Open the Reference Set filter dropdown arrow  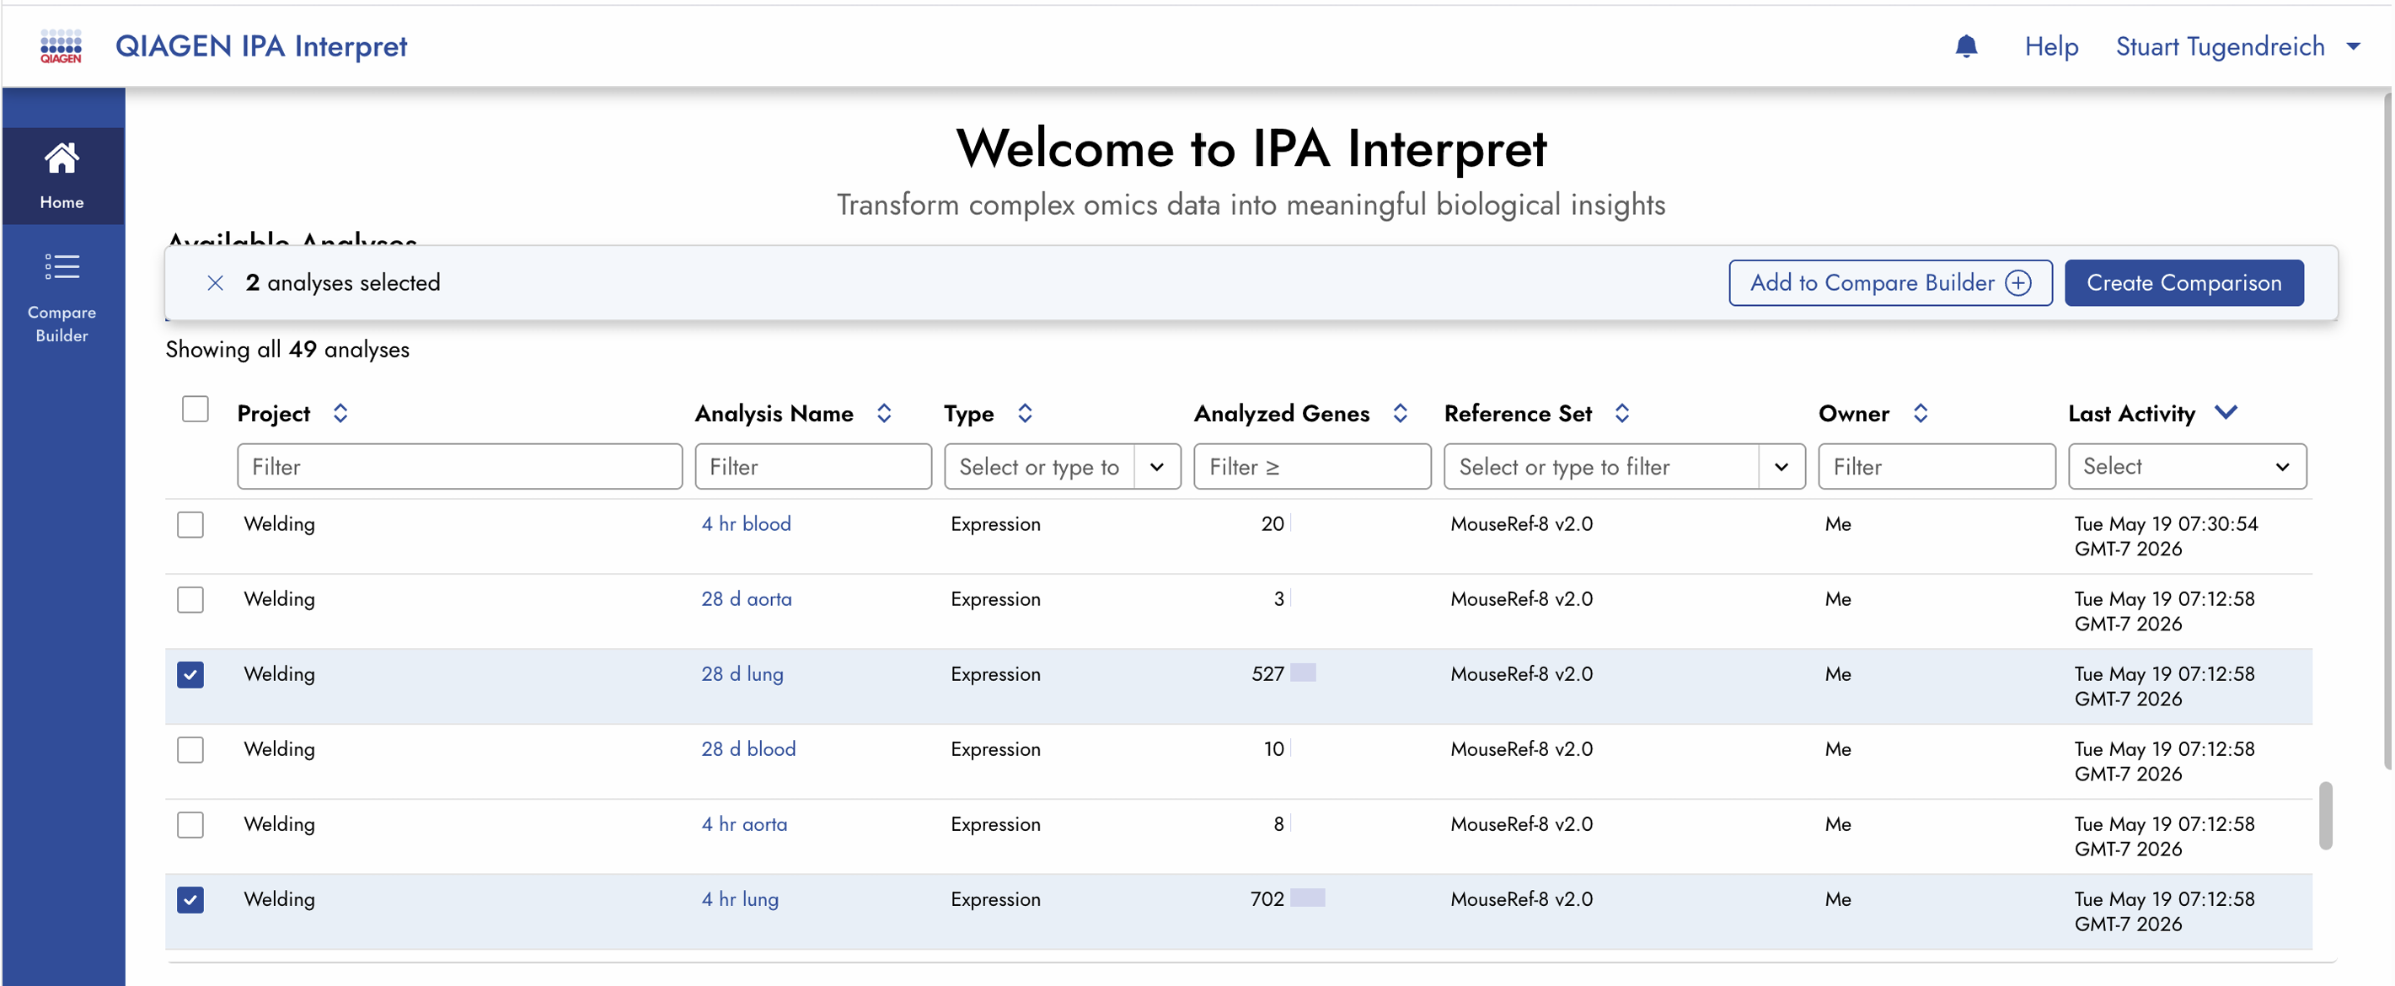[1782, 467]
